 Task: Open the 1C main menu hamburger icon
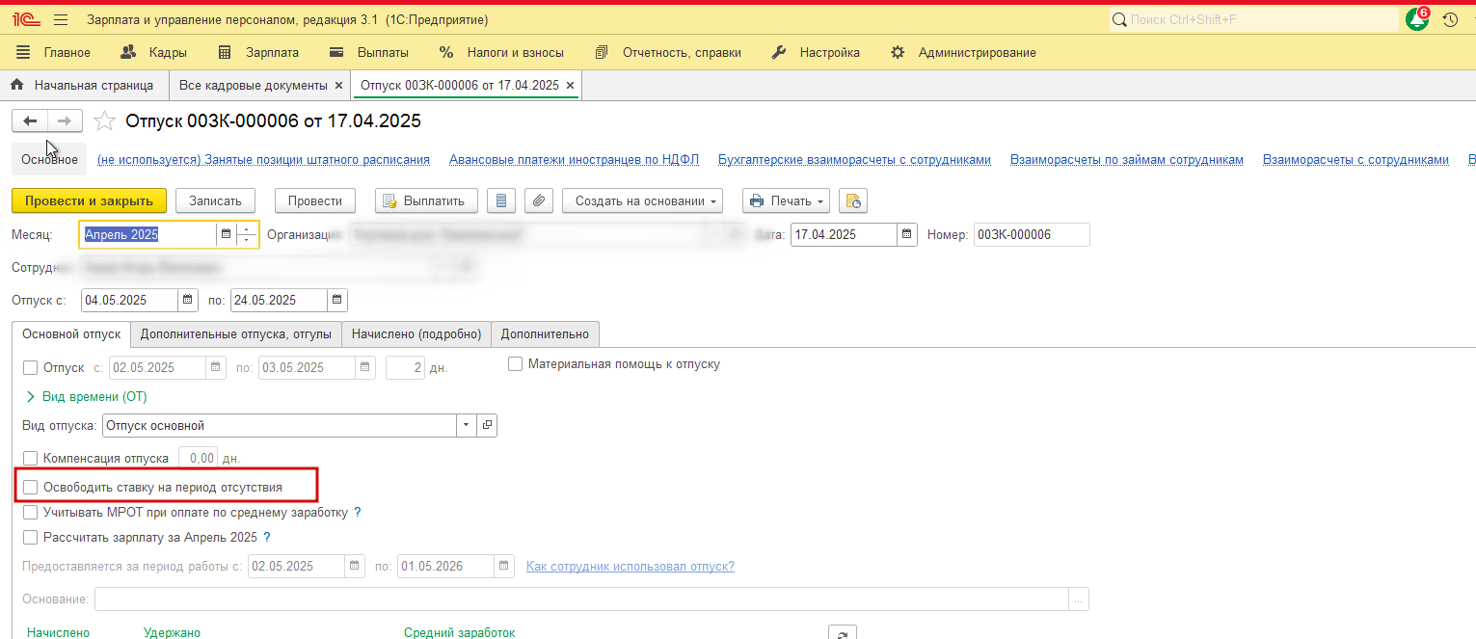61,19
